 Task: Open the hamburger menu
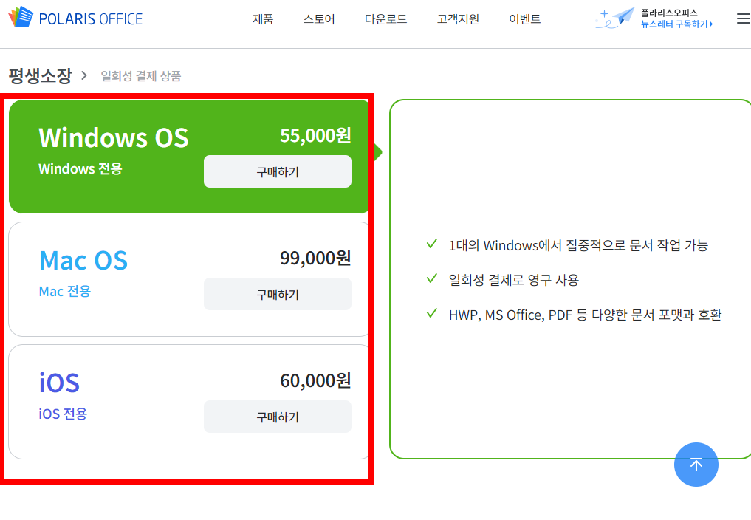click(743, 18)
